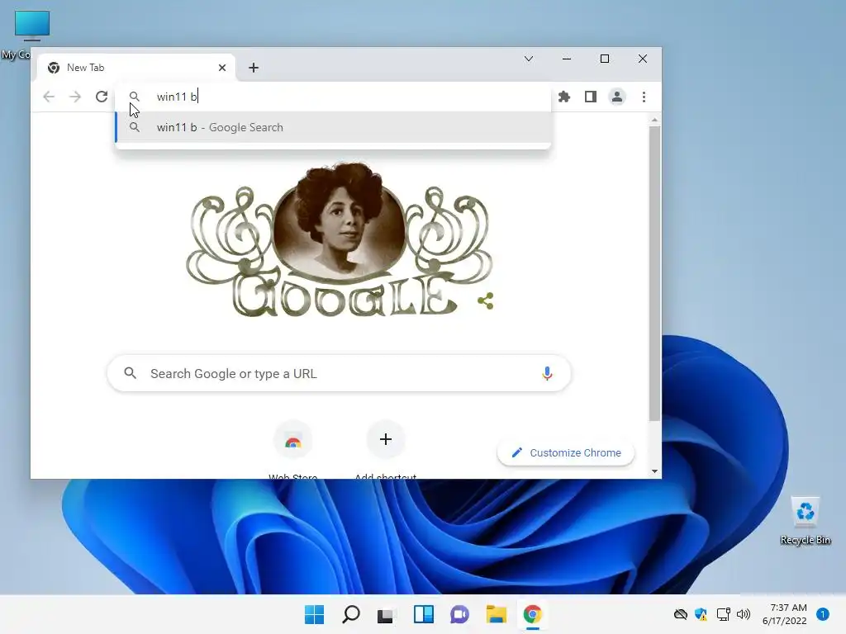Select the Recycle Bin desktop icon
846x634 pixels.
pyautogui.click(x=805, y=522)
